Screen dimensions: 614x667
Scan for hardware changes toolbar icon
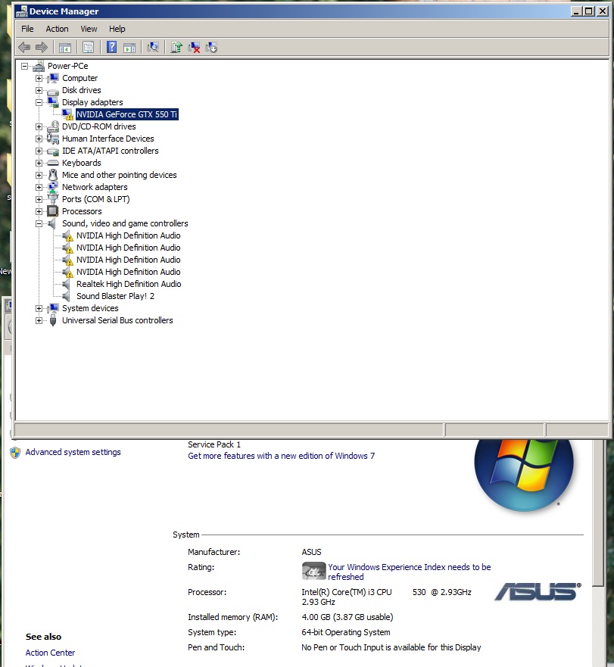click(x=153, y=47)
